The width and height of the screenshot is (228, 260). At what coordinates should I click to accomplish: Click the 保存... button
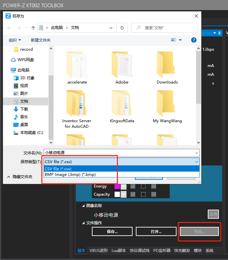point(112,231)
